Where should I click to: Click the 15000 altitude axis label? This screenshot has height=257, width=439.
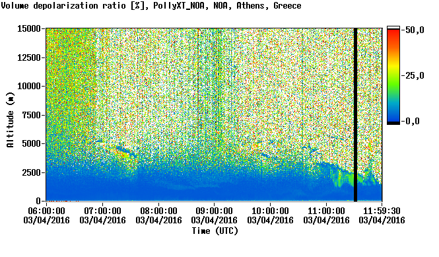point(29,28)
